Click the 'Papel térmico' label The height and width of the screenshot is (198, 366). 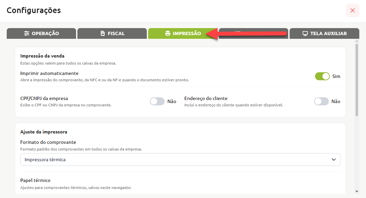click(35, 180)
